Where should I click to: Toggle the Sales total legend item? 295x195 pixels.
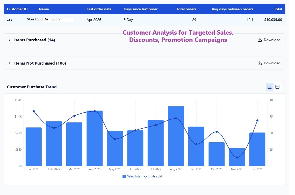(132, 176)
